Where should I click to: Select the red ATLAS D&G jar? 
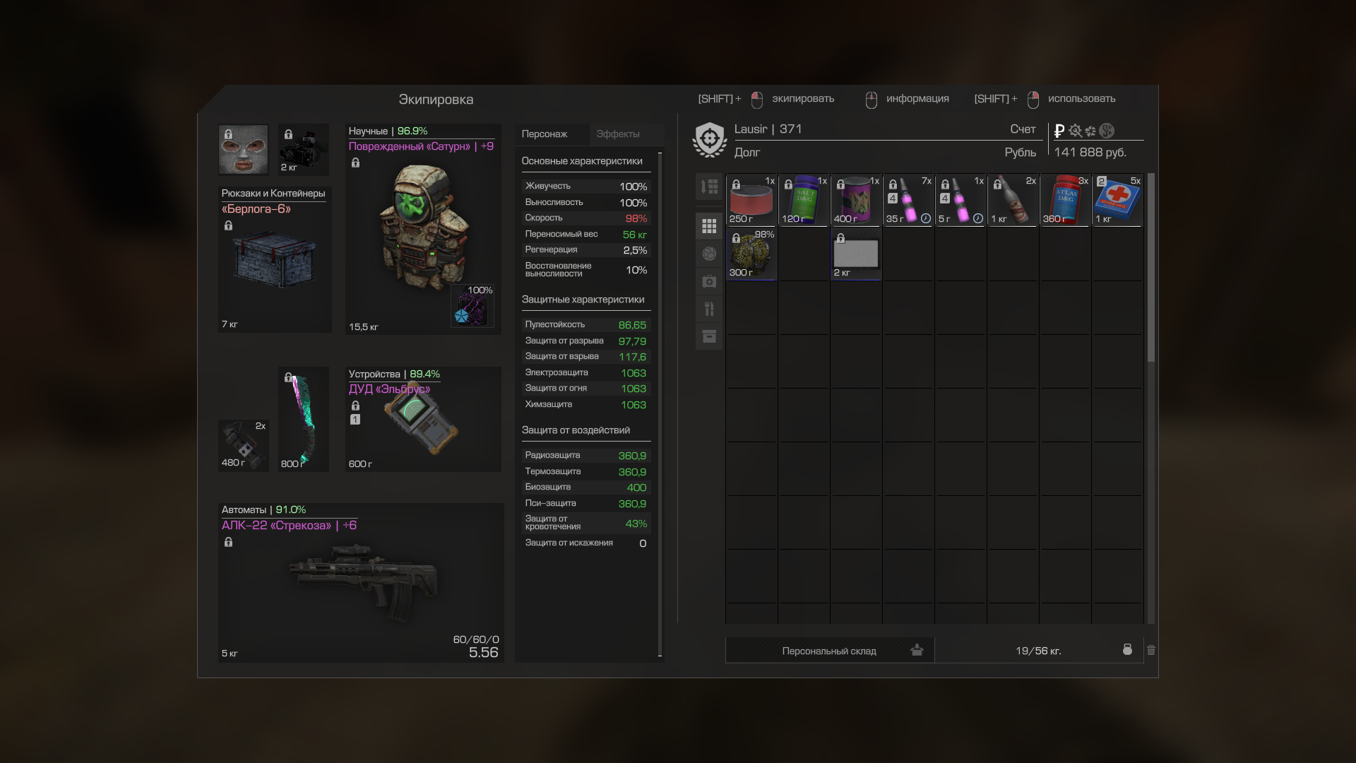pyautogui.click(x=1065, y=200)
